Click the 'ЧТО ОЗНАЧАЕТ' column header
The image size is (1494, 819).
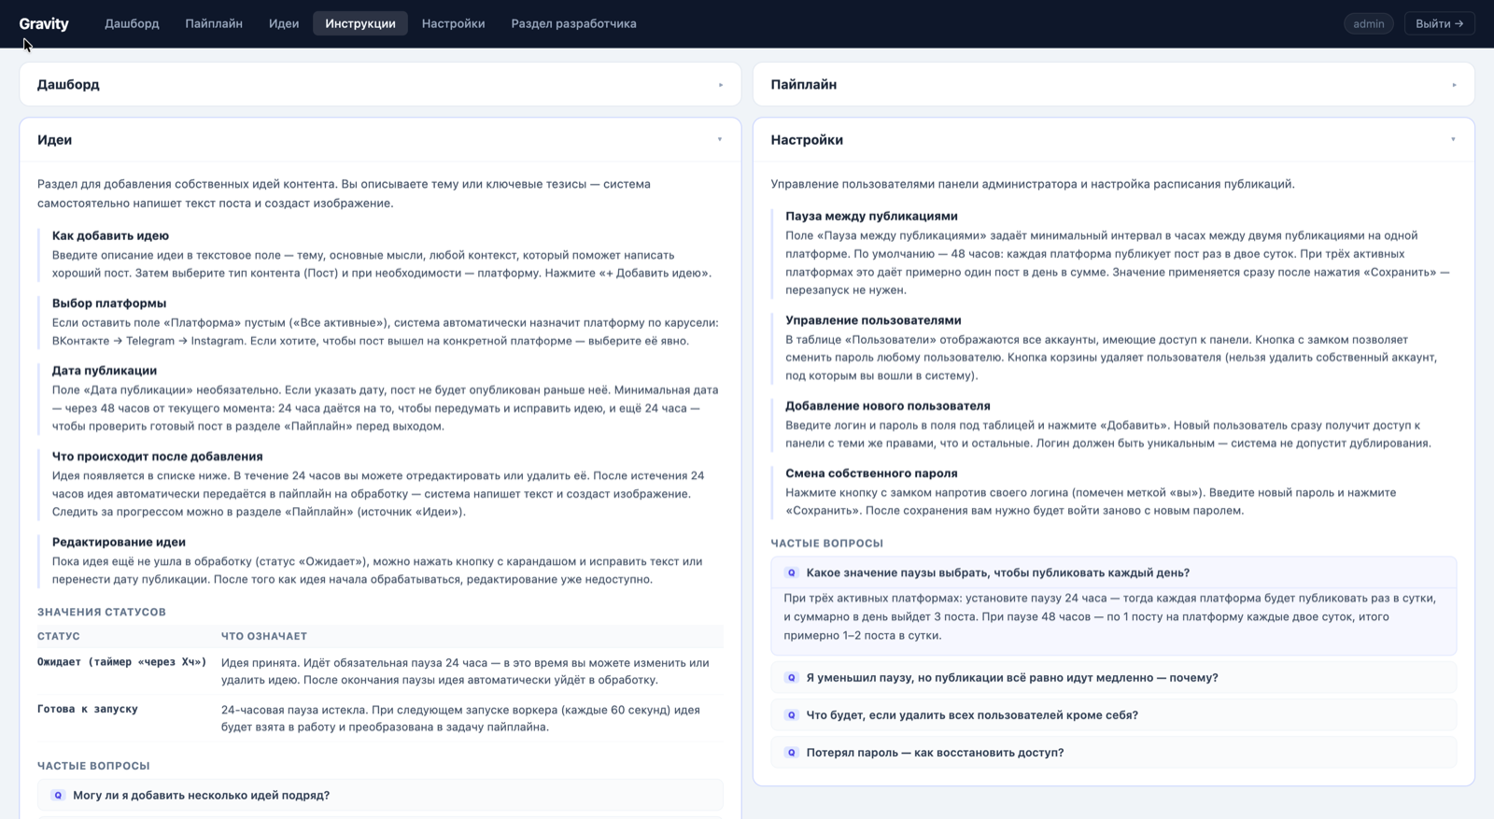[x=264, y=636]
